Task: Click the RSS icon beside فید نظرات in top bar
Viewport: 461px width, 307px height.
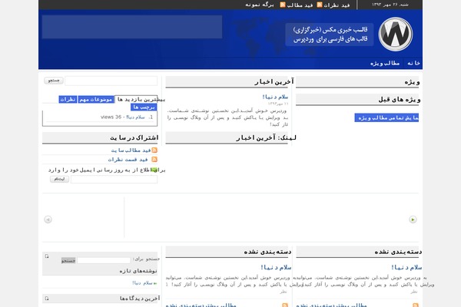Action: pos(320,5)
